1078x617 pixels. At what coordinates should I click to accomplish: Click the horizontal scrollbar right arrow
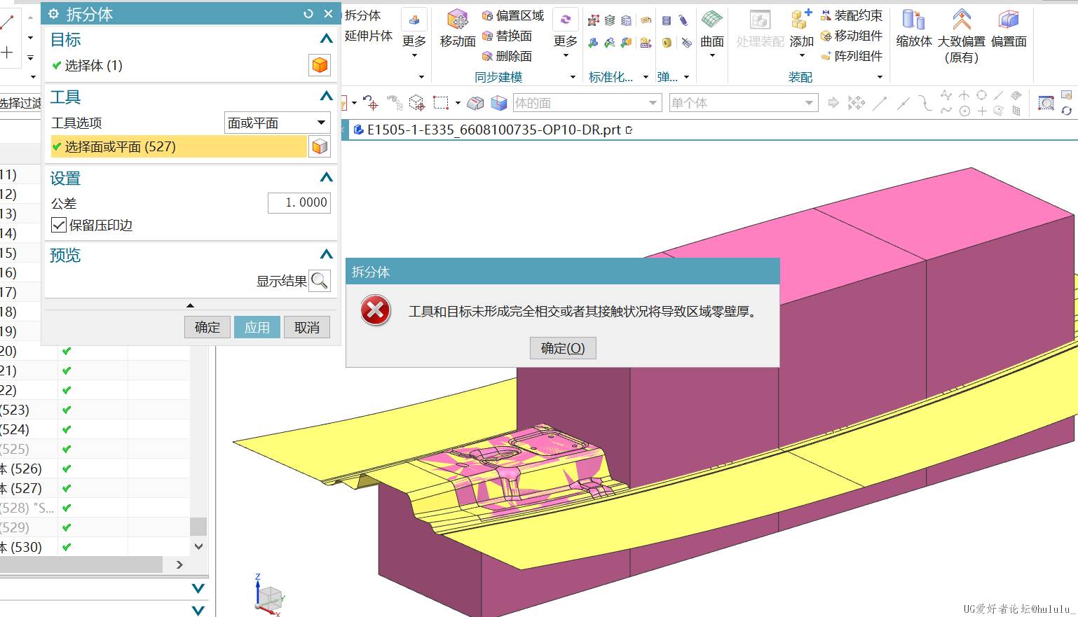pos(179,564)
